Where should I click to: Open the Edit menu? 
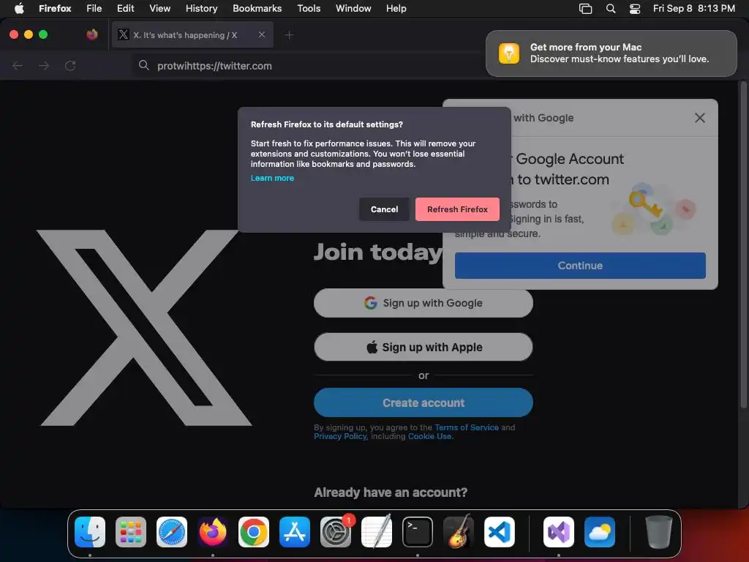(x=125, y=8)
